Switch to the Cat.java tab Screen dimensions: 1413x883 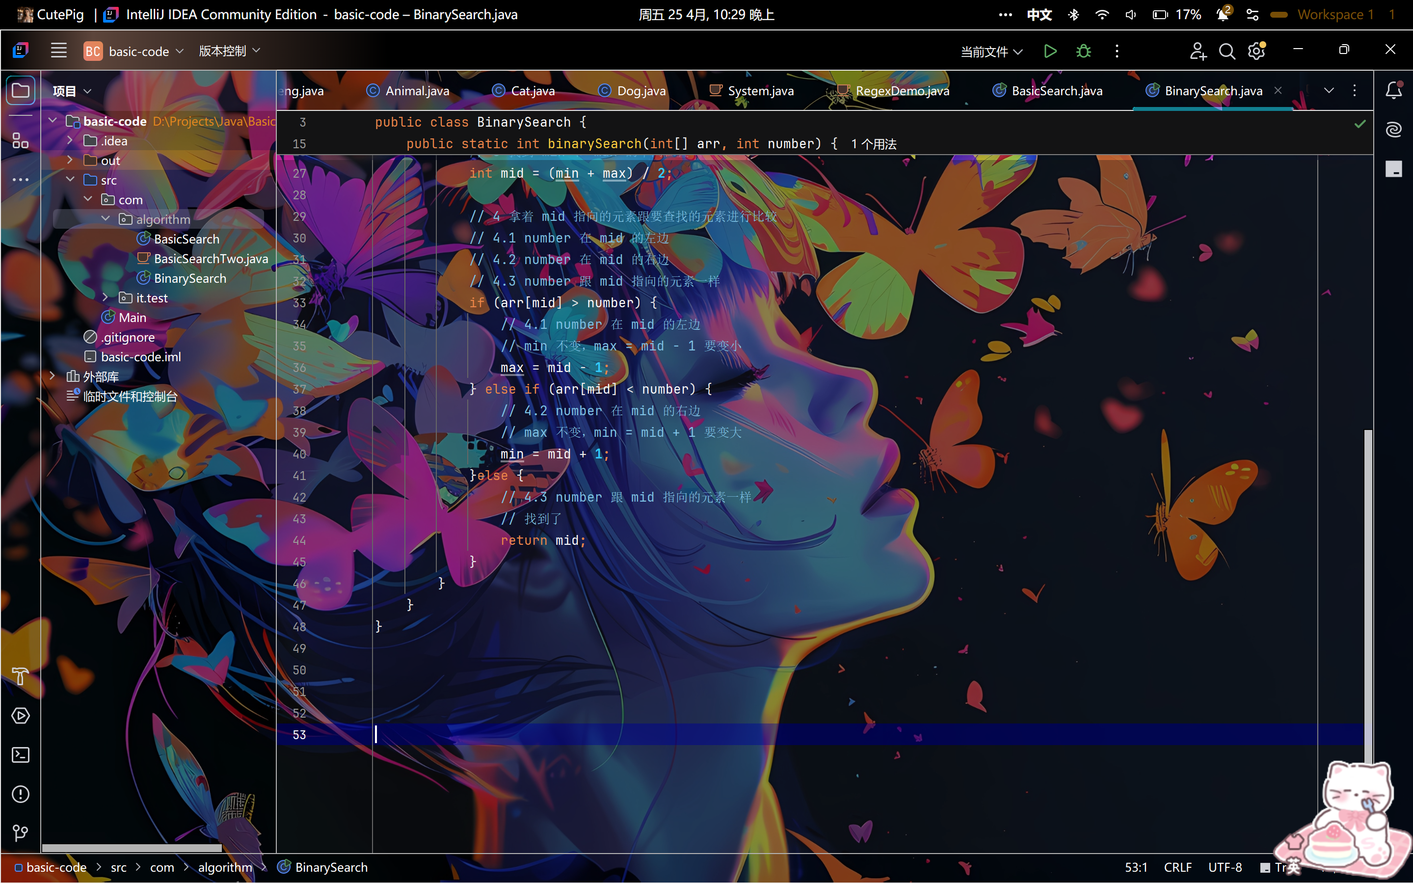(x=523, y=90)
